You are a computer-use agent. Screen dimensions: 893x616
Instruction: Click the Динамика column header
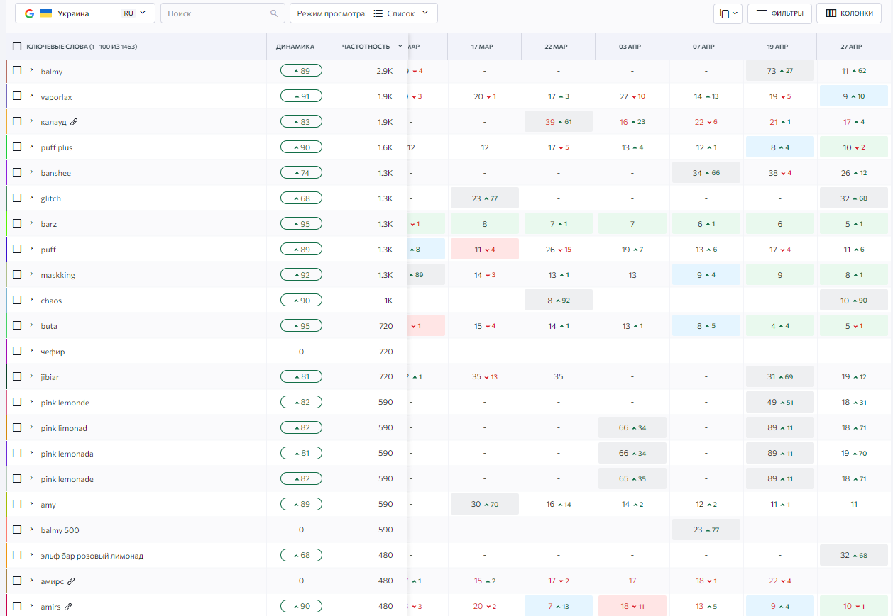tap(295, 47)
